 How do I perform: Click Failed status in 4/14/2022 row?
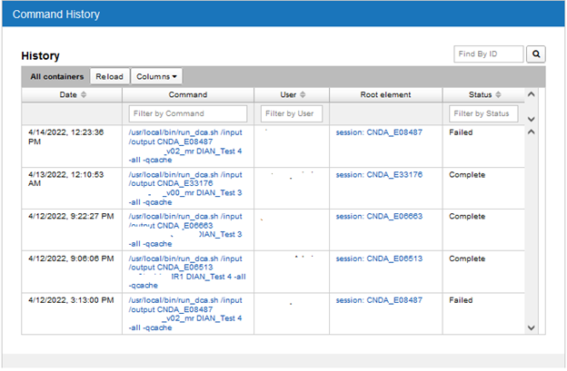(x=461, y=132)
